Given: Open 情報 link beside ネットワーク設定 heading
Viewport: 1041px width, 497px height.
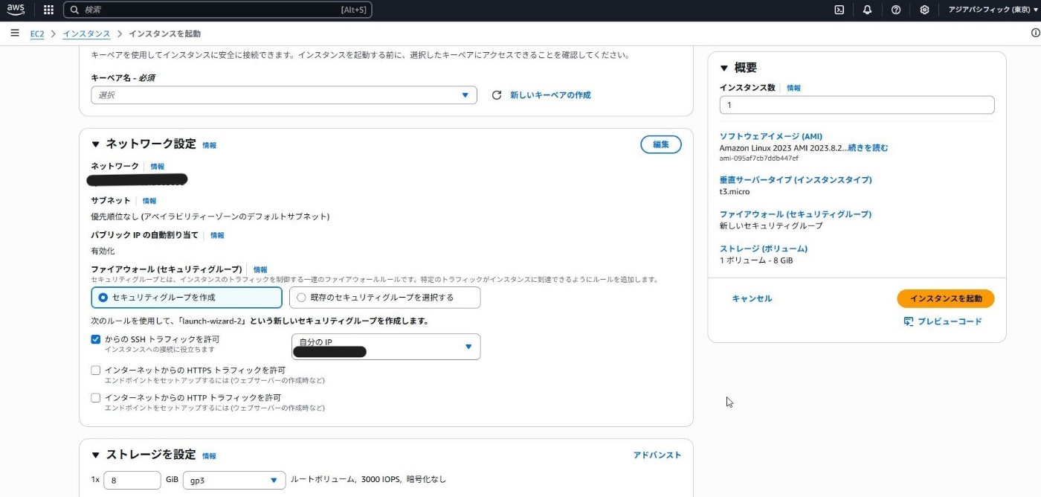Looking at the screenshot, I should point(210,145).
